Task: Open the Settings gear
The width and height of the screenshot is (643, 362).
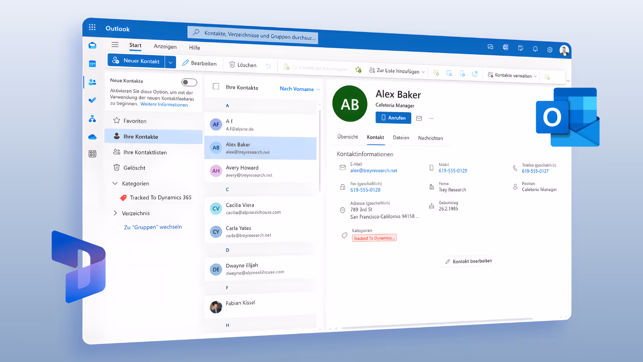Action: click(550, 50)
